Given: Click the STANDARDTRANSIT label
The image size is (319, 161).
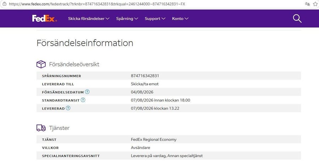Looking at the screenshot, I should (x=61, y=100).
